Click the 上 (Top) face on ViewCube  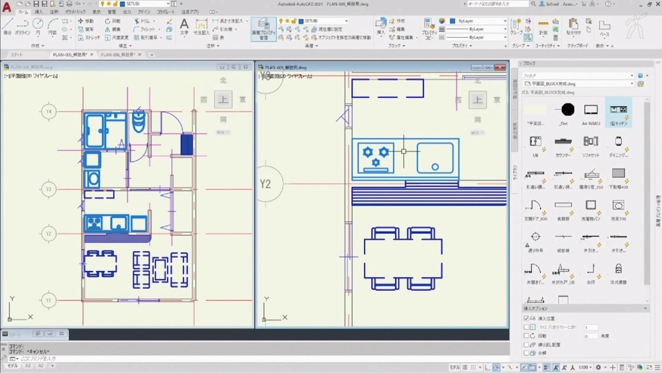[x=223, y=99]
